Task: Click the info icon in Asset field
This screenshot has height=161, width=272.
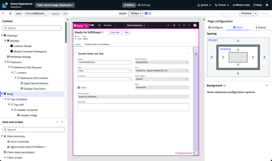Action: pyautogui.click(x=187, y=71)
